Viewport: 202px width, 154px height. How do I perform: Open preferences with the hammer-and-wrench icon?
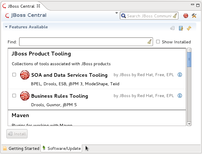coord(194,16)
